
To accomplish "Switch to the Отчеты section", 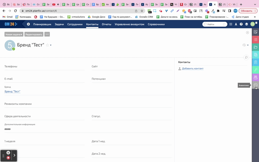I will pos(106,24).
